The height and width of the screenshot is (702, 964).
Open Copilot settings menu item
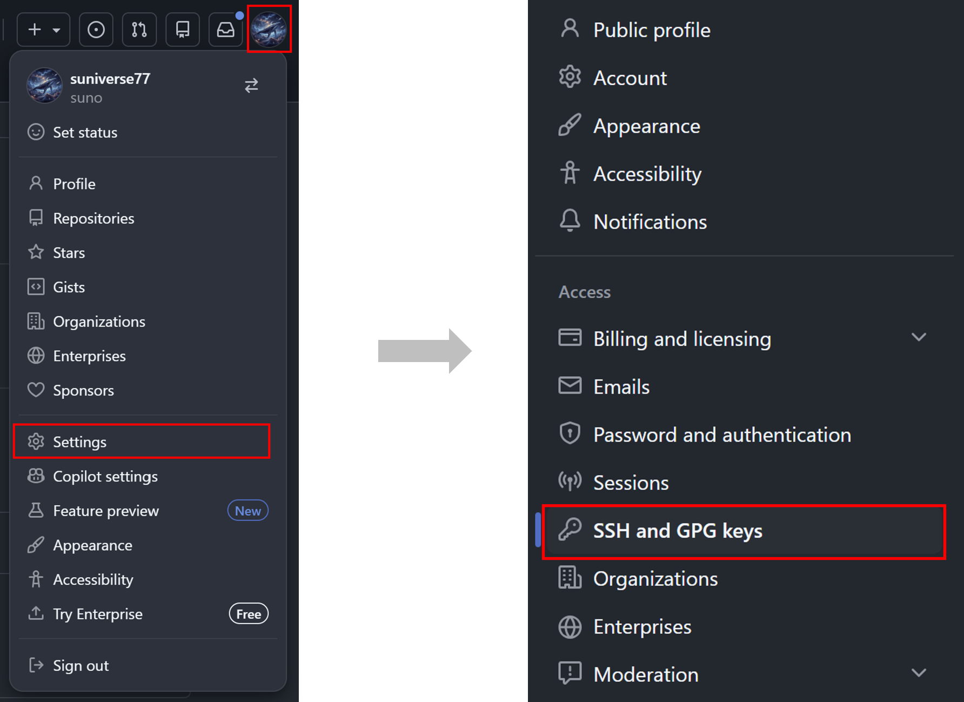click(148, 476)
